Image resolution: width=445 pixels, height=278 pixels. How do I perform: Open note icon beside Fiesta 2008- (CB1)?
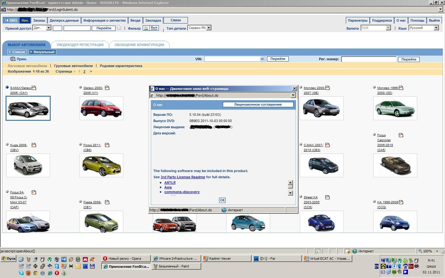click(107, 202)
